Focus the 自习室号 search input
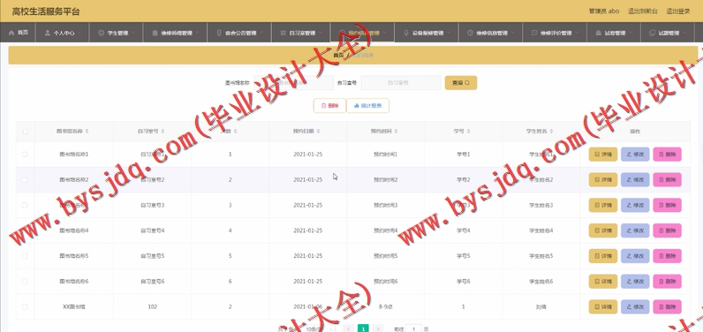Viewport: 703px width, 332px height. (401, 83)
